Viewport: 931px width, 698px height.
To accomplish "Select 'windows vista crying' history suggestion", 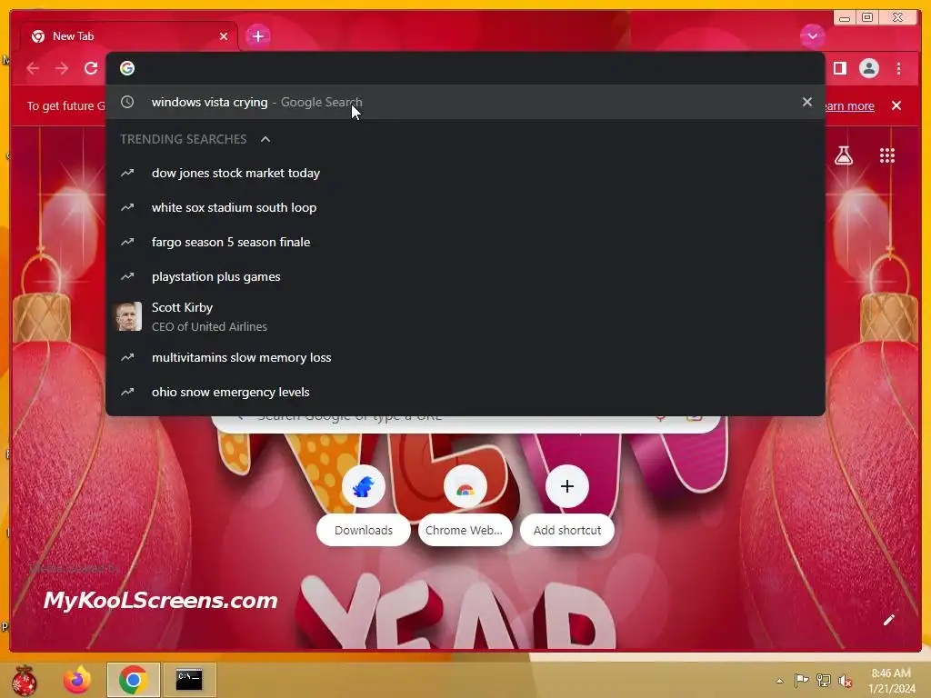I will pos(465,102).
